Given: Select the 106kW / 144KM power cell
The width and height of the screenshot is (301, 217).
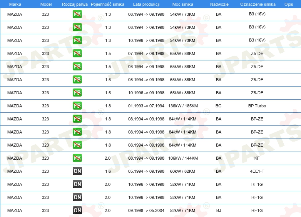Looking at the screenshot, I should tap(183, 158).
